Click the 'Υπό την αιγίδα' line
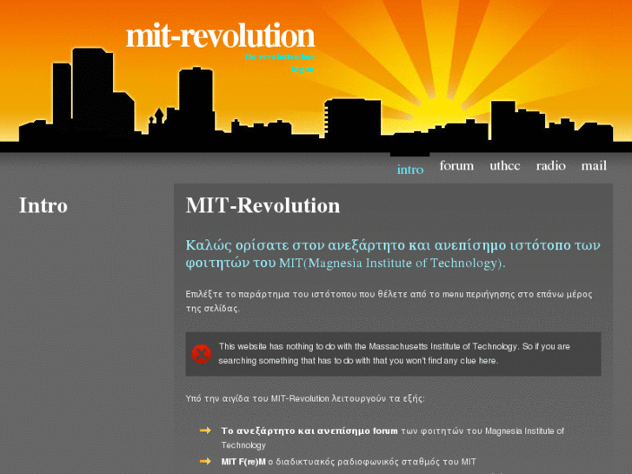Screen dimensions: 632x474 305,398
